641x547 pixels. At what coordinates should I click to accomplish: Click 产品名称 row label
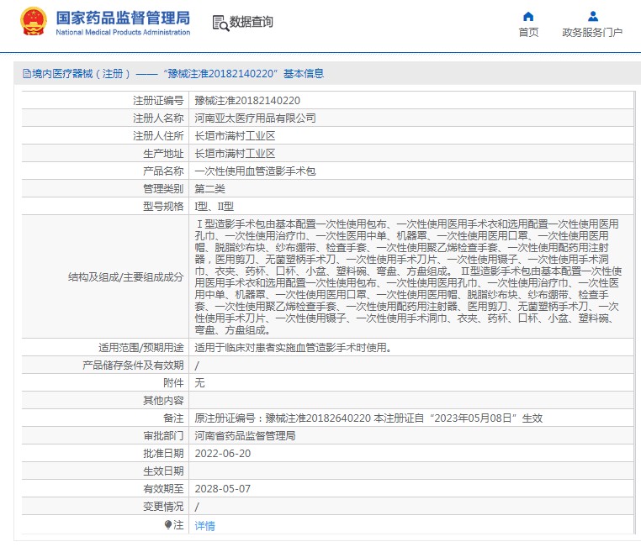(163, 171)
